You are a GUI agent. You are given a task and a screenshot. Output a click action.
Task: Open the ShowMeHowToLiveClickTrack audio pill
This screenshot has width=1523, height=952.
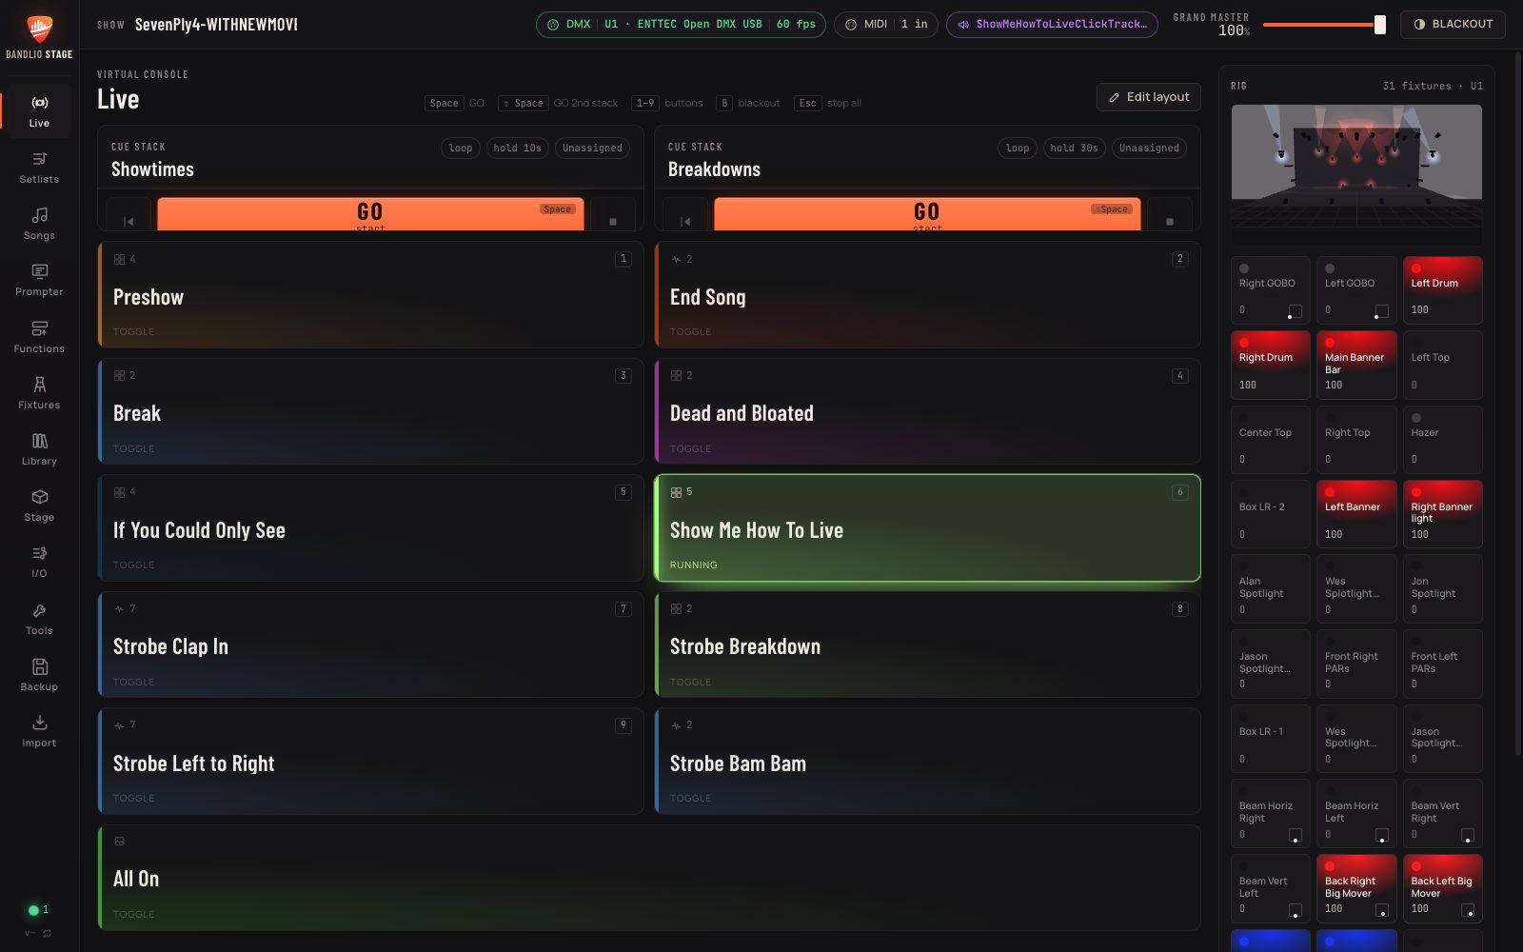click(1052, 25)
